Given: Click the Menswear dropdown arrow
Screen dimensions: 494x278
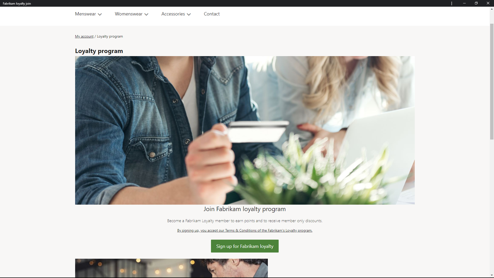Looking at the screenshot, I should [x=100, y=14].
